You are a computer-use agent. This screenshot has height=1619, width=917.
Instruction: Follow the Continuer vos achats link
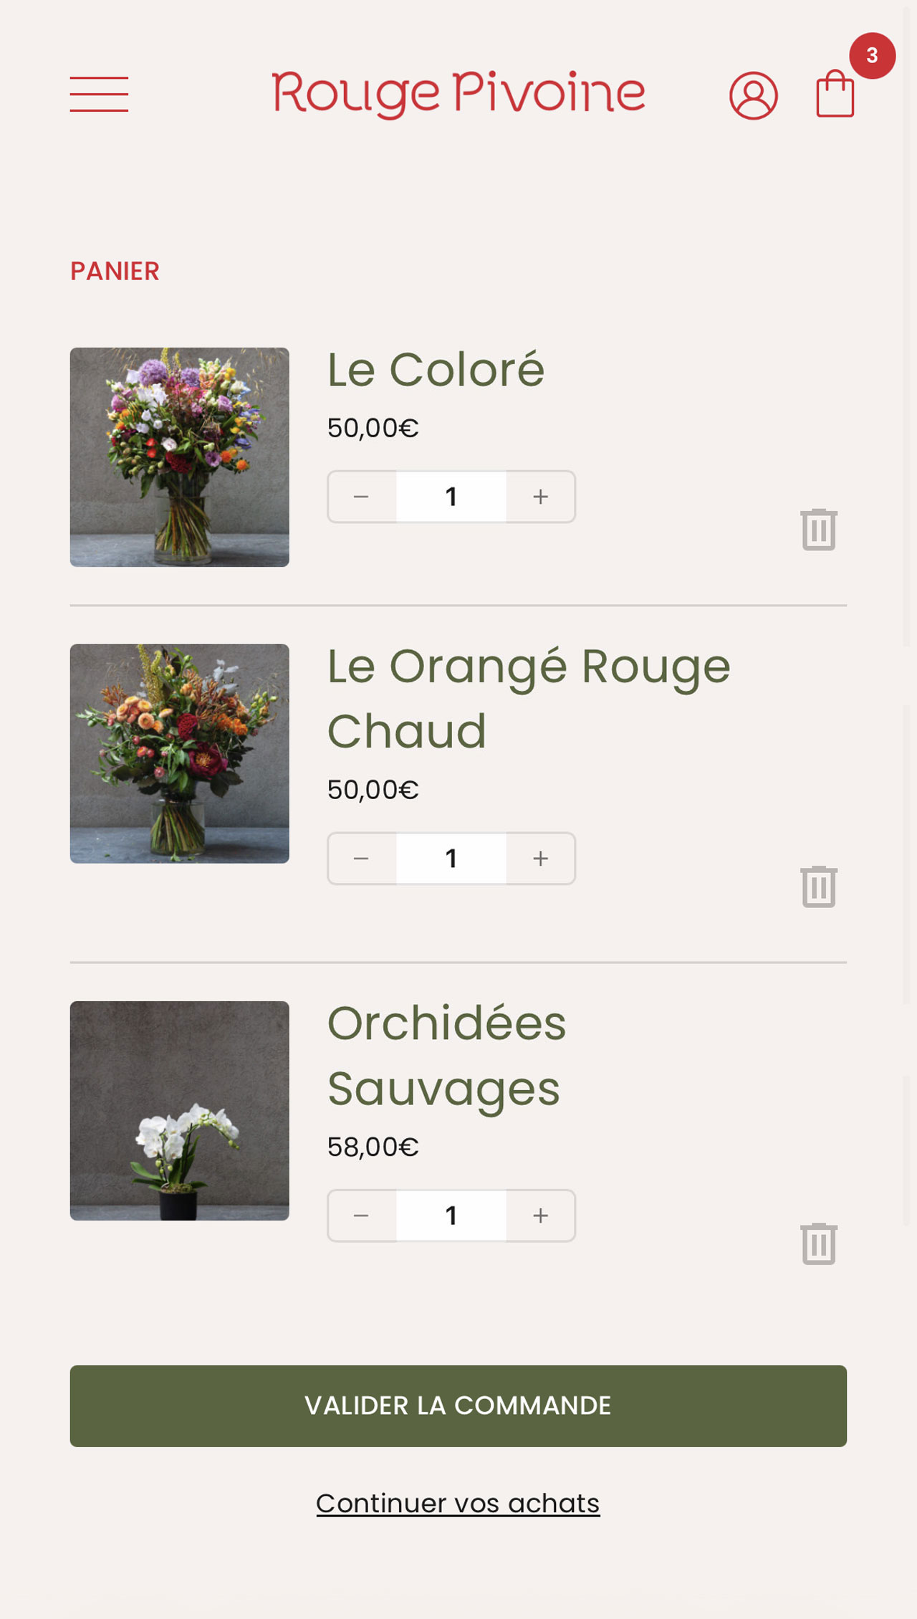(458, 1503)
